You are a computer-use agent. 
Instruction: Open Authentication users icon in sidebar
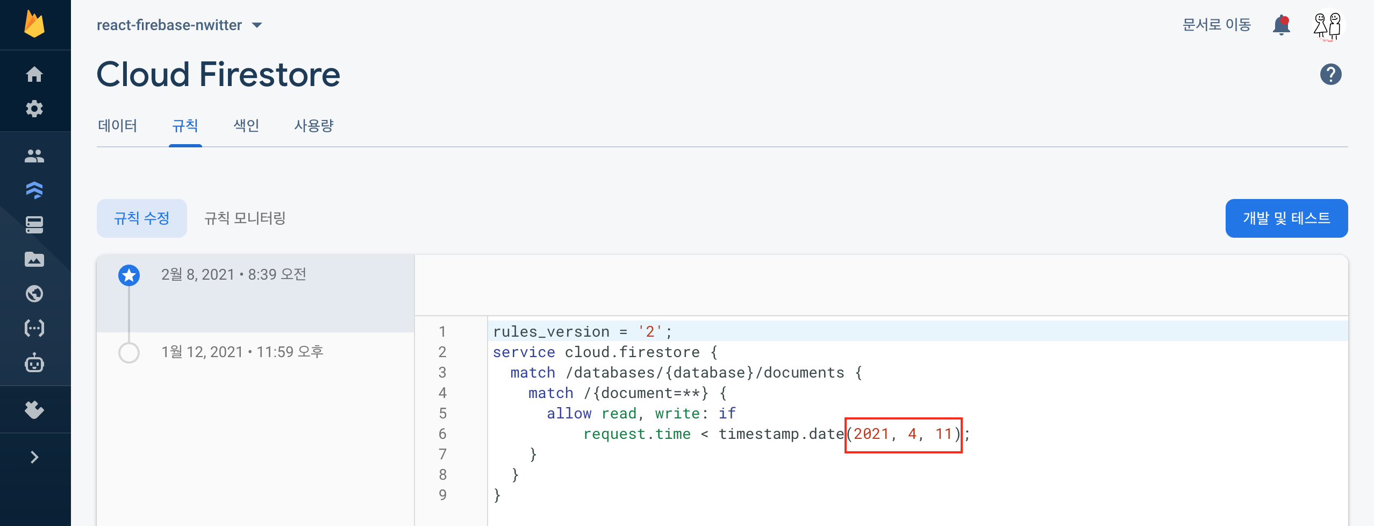tap(34, 156)
